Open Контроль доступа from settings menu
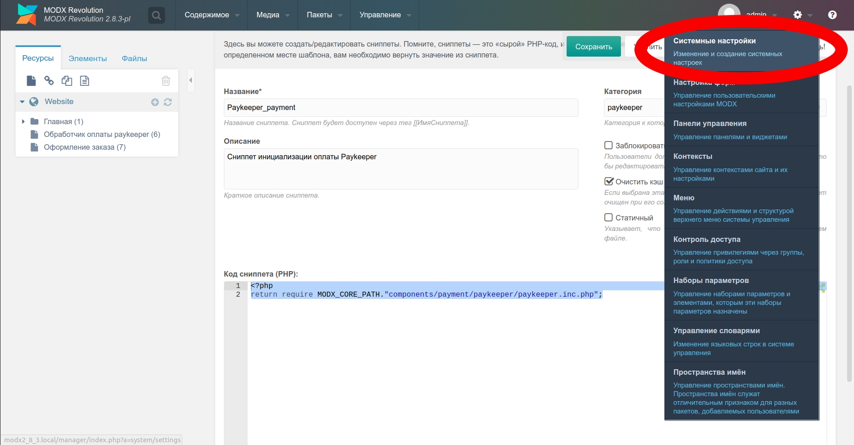 706,239
